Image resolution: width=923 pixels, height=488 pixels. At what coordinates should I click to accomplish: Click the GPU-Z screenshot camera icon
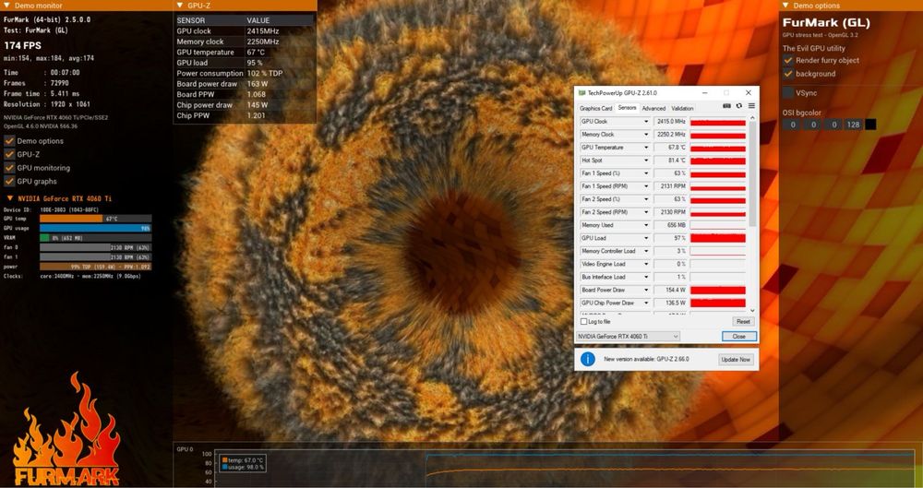[x=726, y=106]
